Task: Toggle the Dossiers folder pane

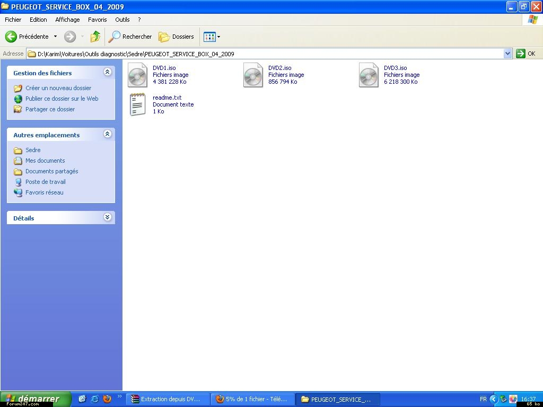Action: coord(176,37)
